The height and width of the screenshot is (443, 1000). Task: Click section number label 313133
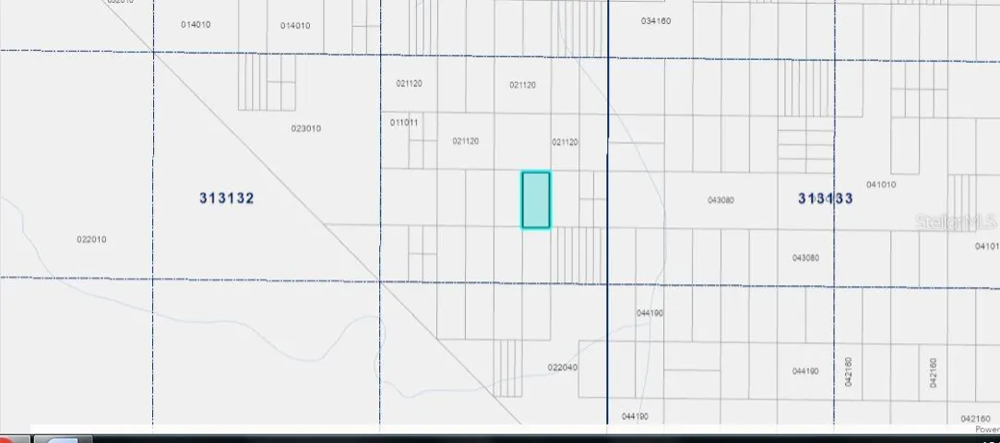click(x=826, y=198)
